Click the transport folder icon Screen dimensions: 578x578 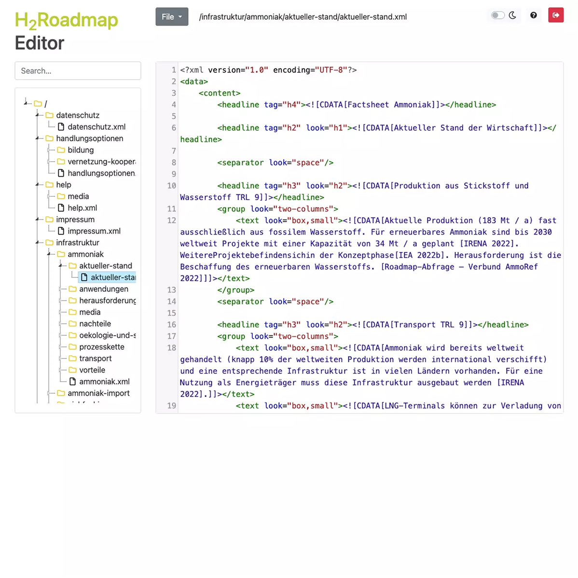point(73,358)
